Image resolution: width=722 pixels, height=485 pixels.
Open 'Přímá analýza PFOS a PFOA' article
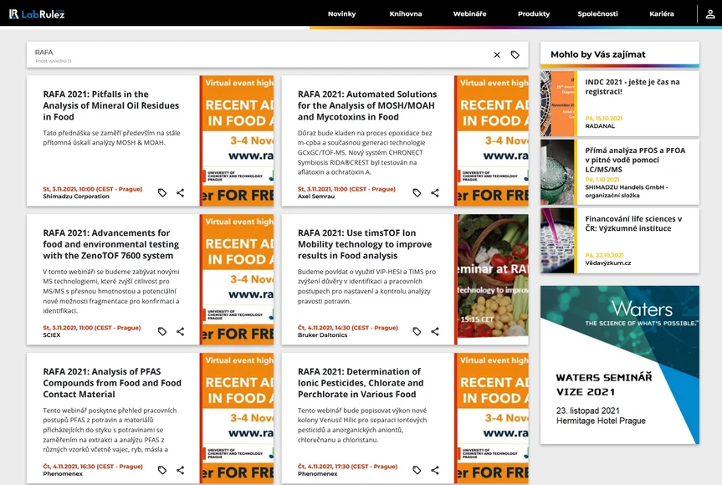(636, 160)
